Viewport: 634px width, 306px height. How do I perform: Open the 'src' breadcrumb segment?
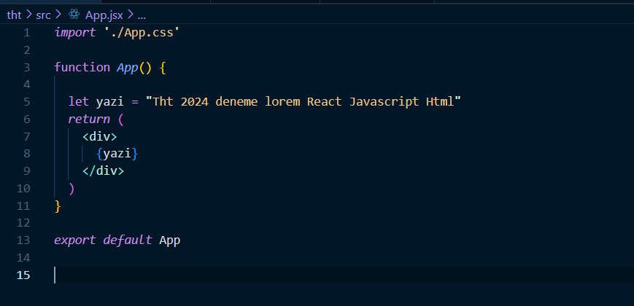[43, 15]
